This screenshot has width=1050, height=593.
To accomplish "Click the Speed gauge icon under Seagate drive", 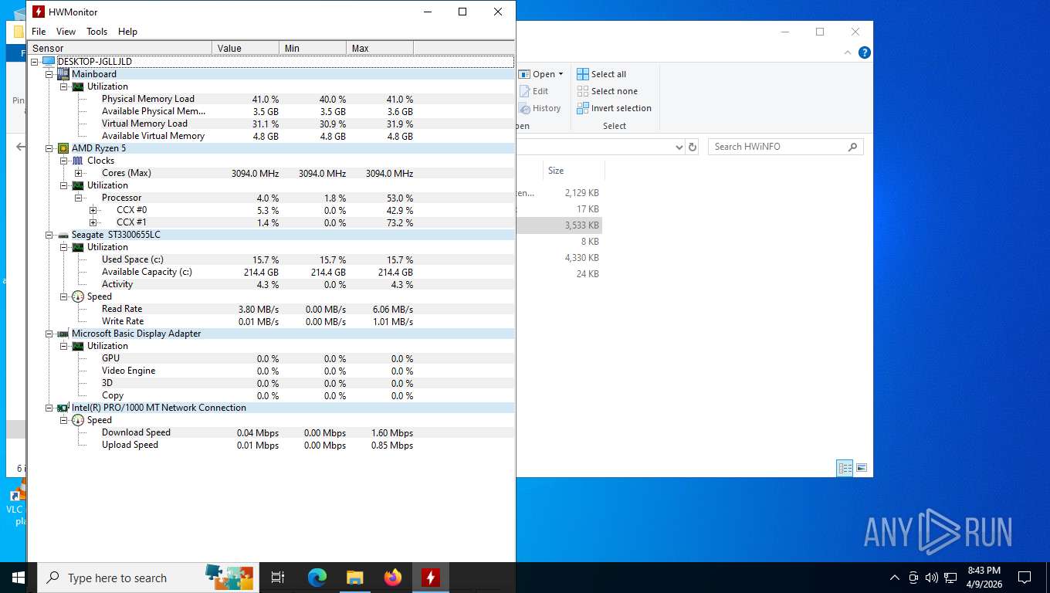I will point(78,296).
